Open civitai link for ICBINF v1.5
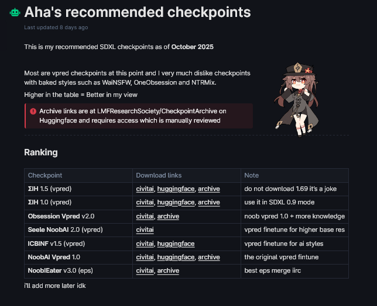Viewport: 377px width, 306px height. tap(145, 244)
